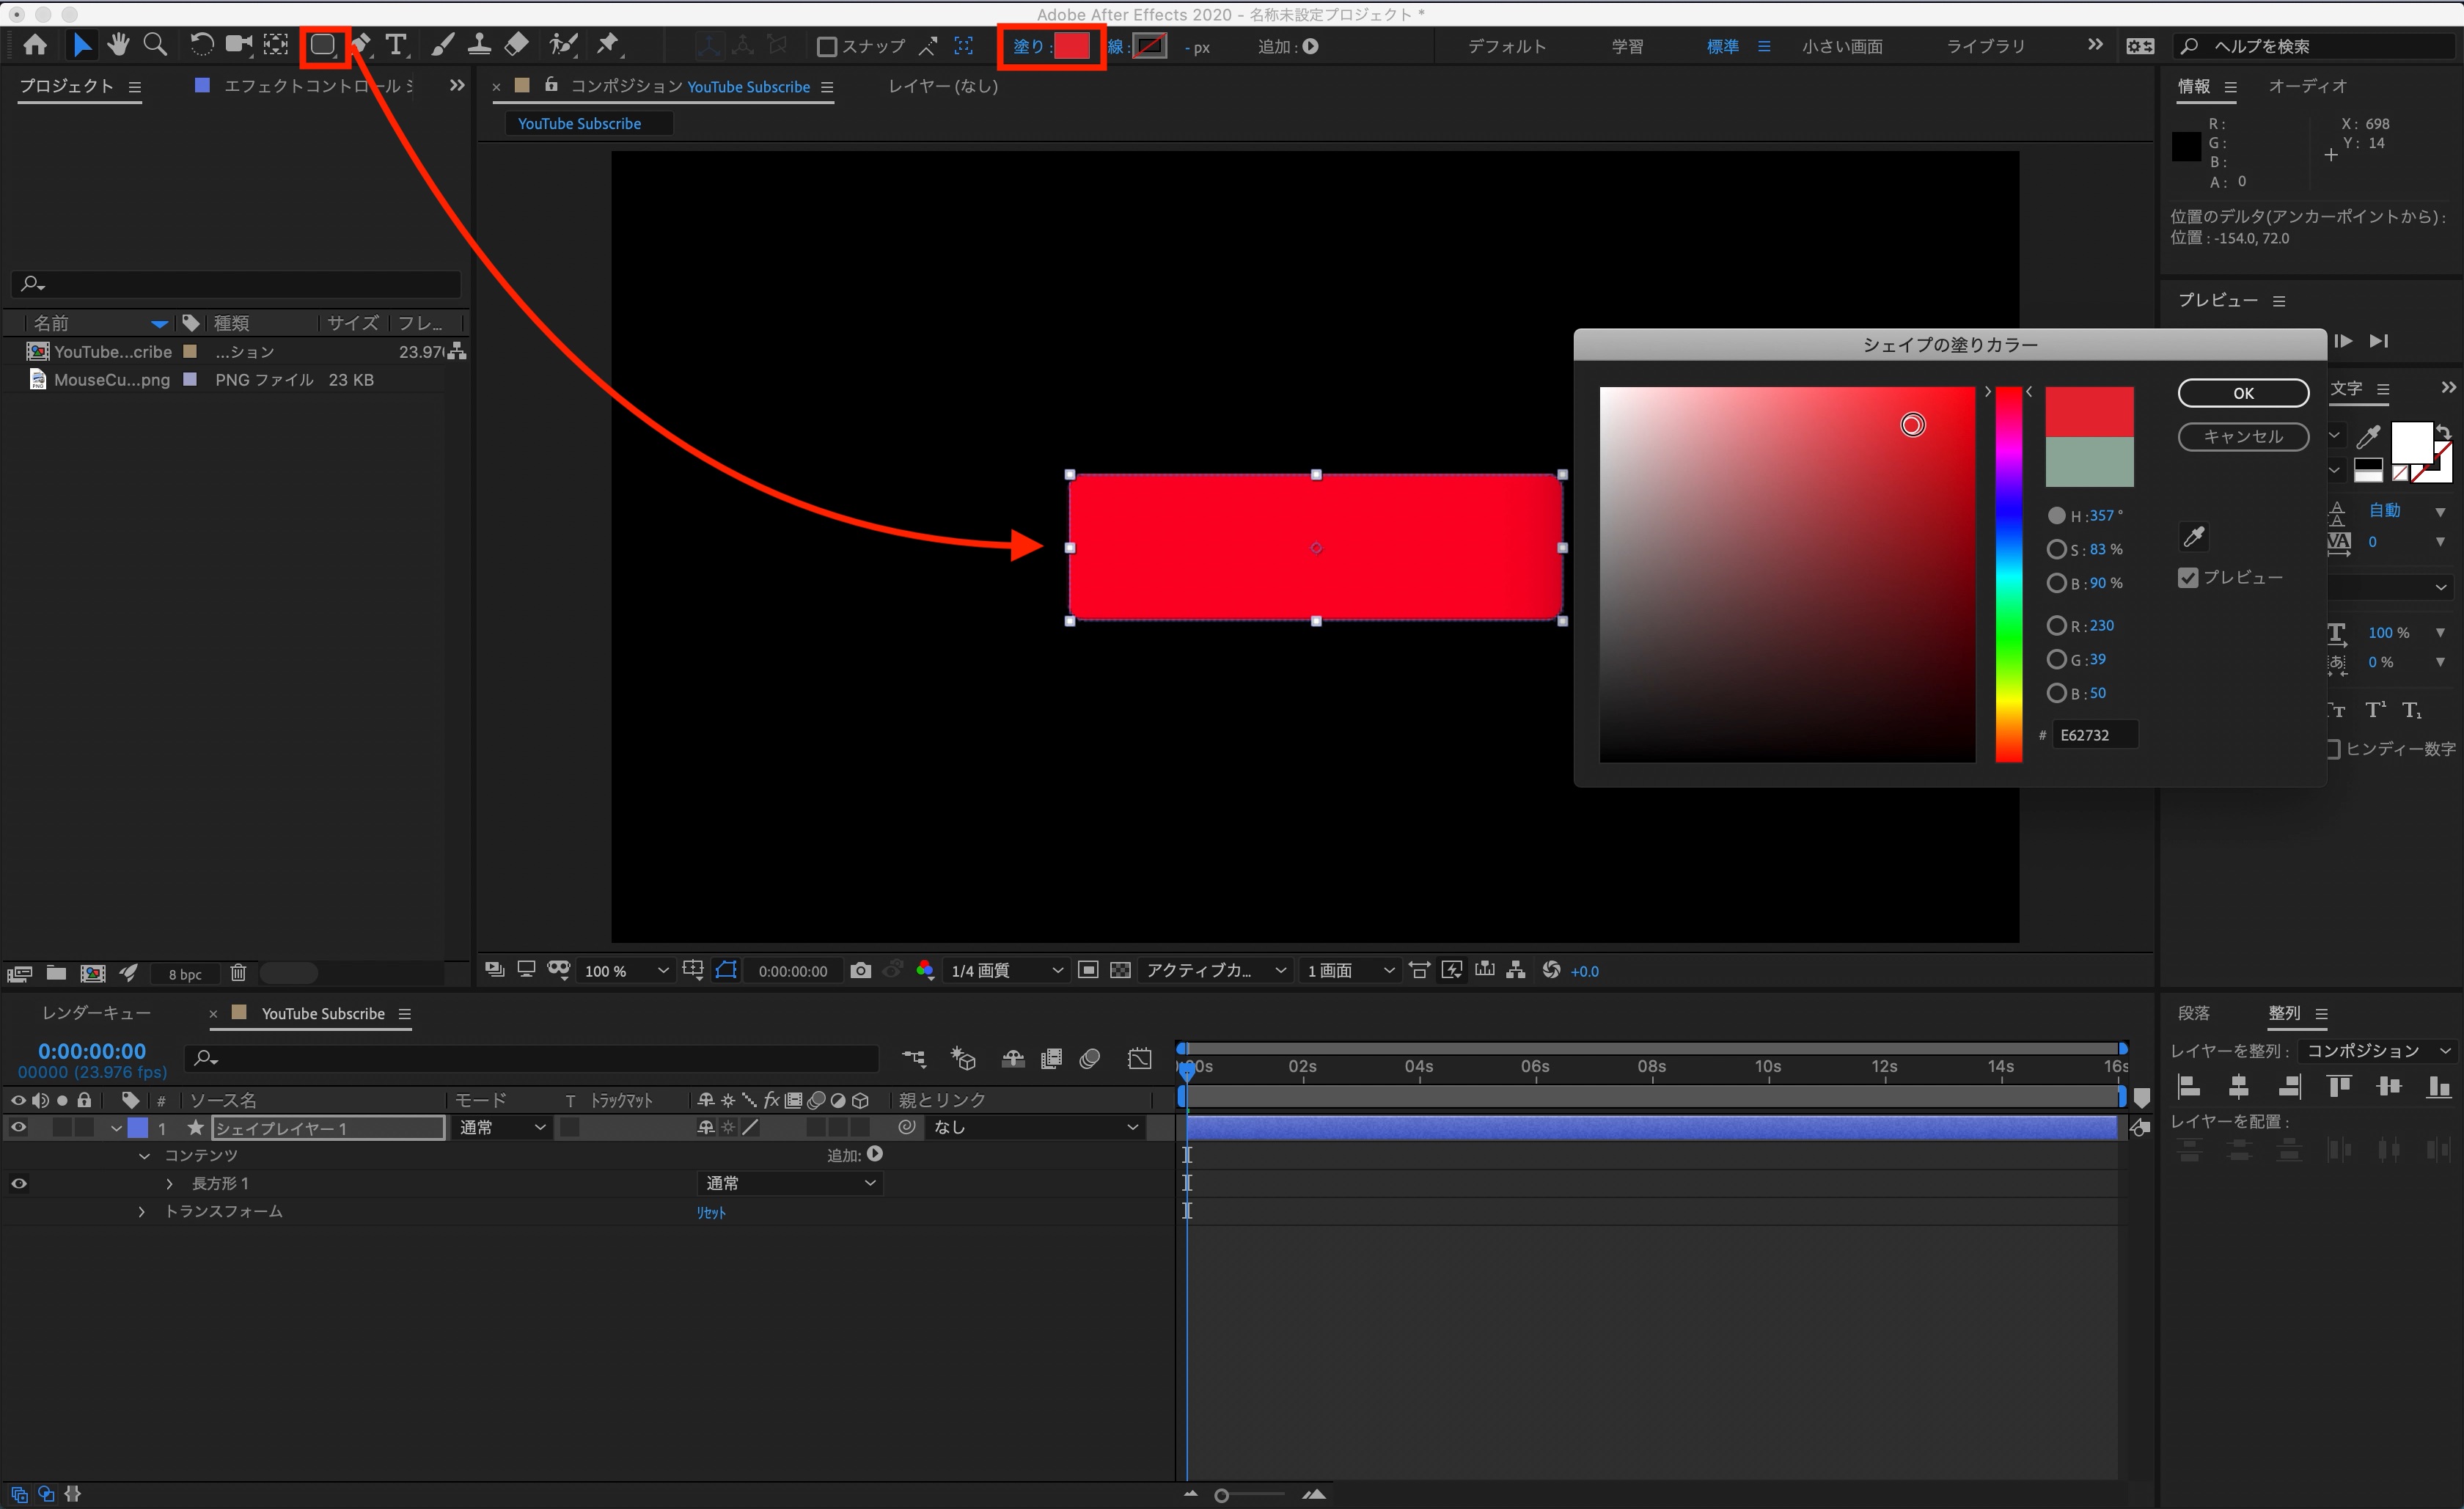Select the Puppet Pin tool
This screenshot has height=1509, width=2464.
point(607,45)
